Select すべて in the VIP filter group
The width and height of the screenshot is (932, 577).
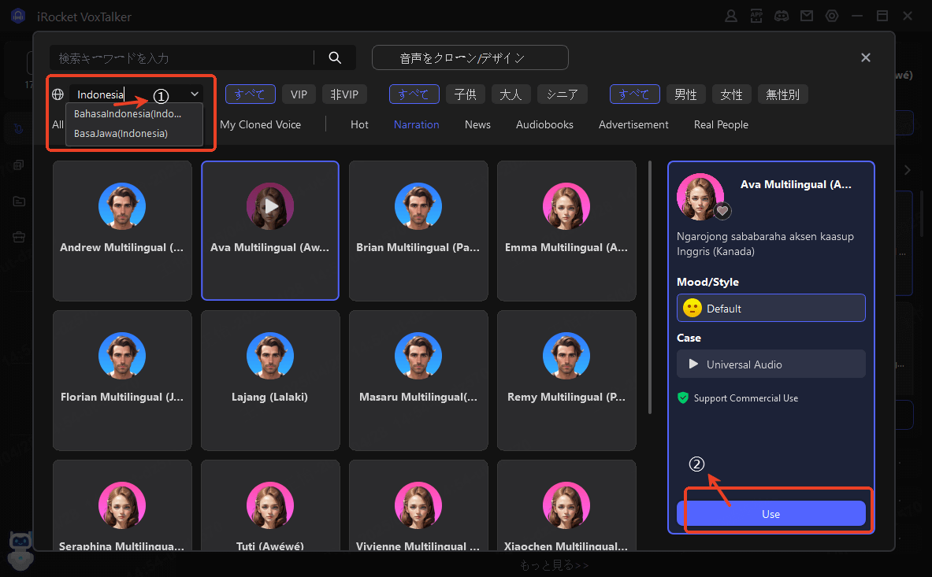tap(251, 94)
